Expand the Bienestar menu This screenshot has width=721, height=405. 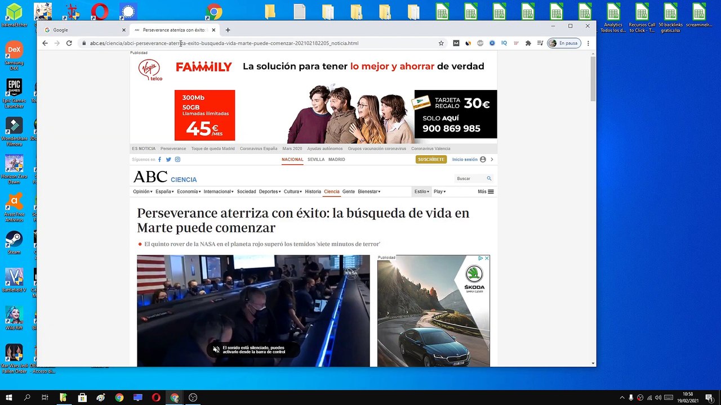click(x=369, y=192)
